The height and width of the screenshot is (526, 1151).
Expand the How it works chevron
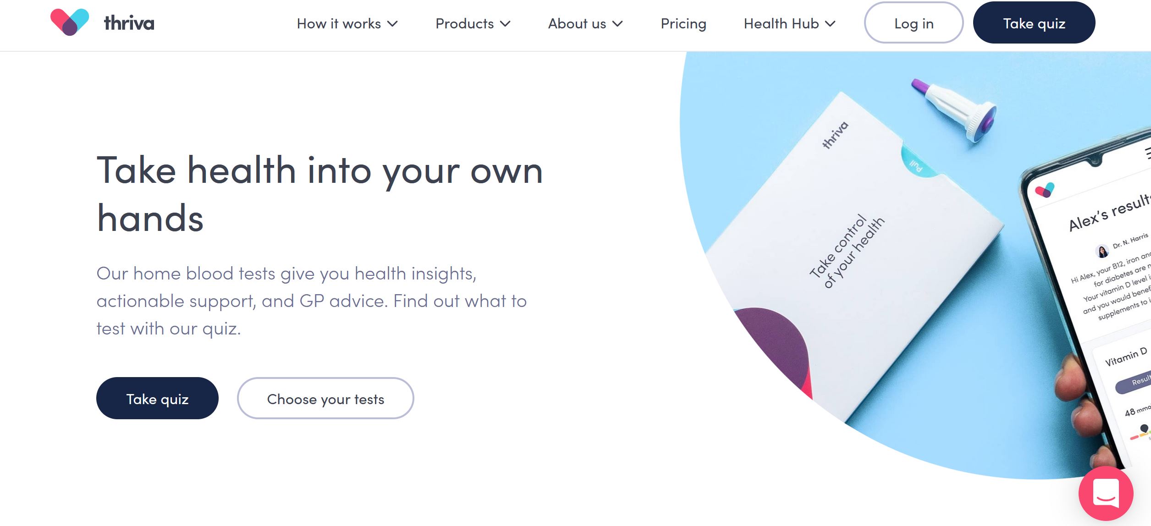click(392, 24)
